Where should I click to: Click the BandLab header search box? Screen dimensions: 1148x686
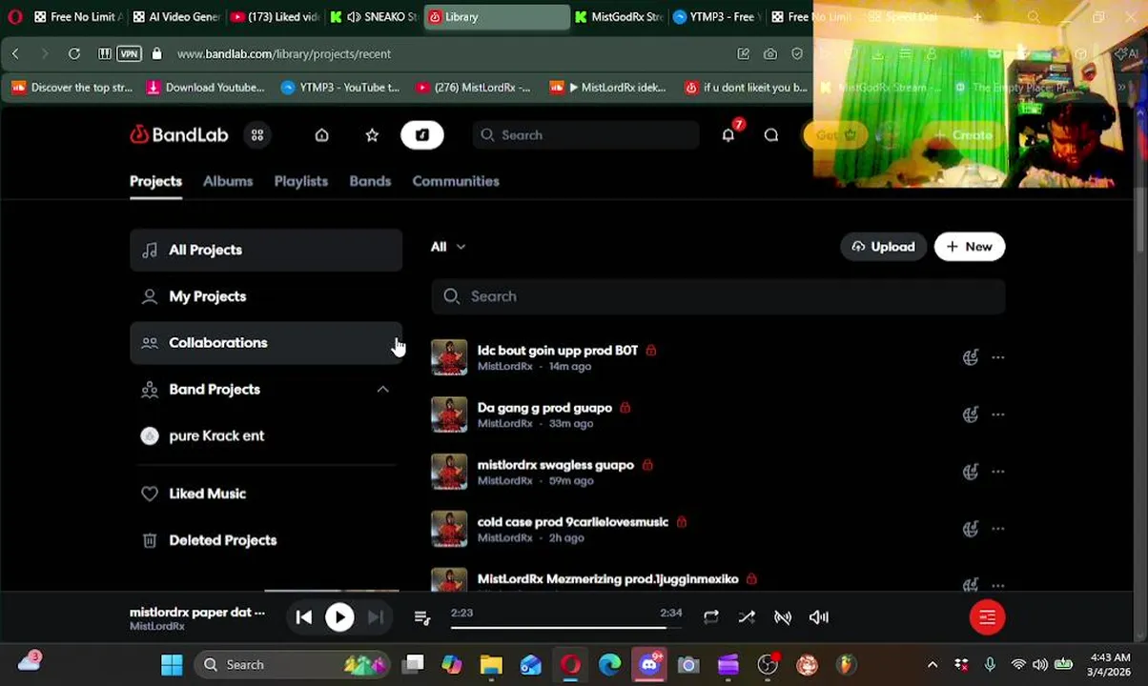coord(586,135)
